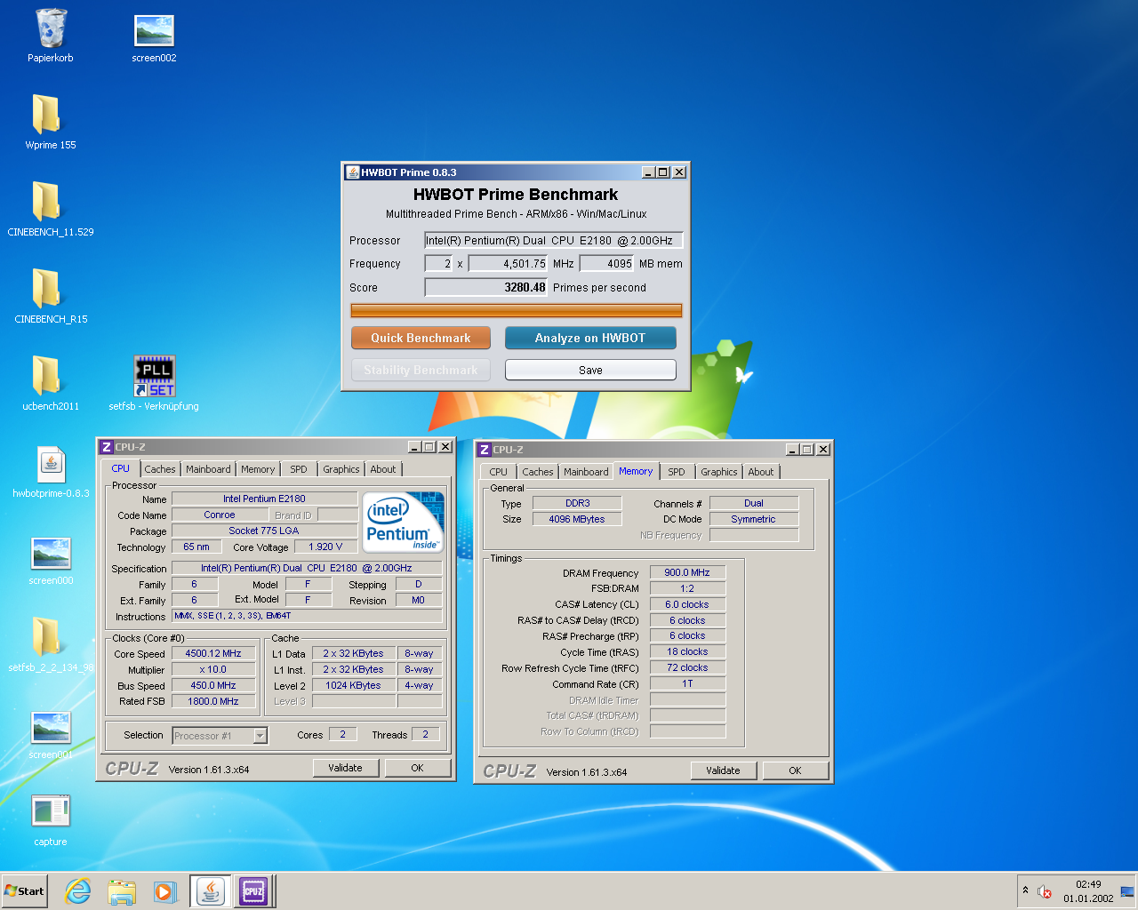Click Validate in right CPU-Z window
The height and width of the screenshot is (910, 1138).
click(x=724, y=770)
